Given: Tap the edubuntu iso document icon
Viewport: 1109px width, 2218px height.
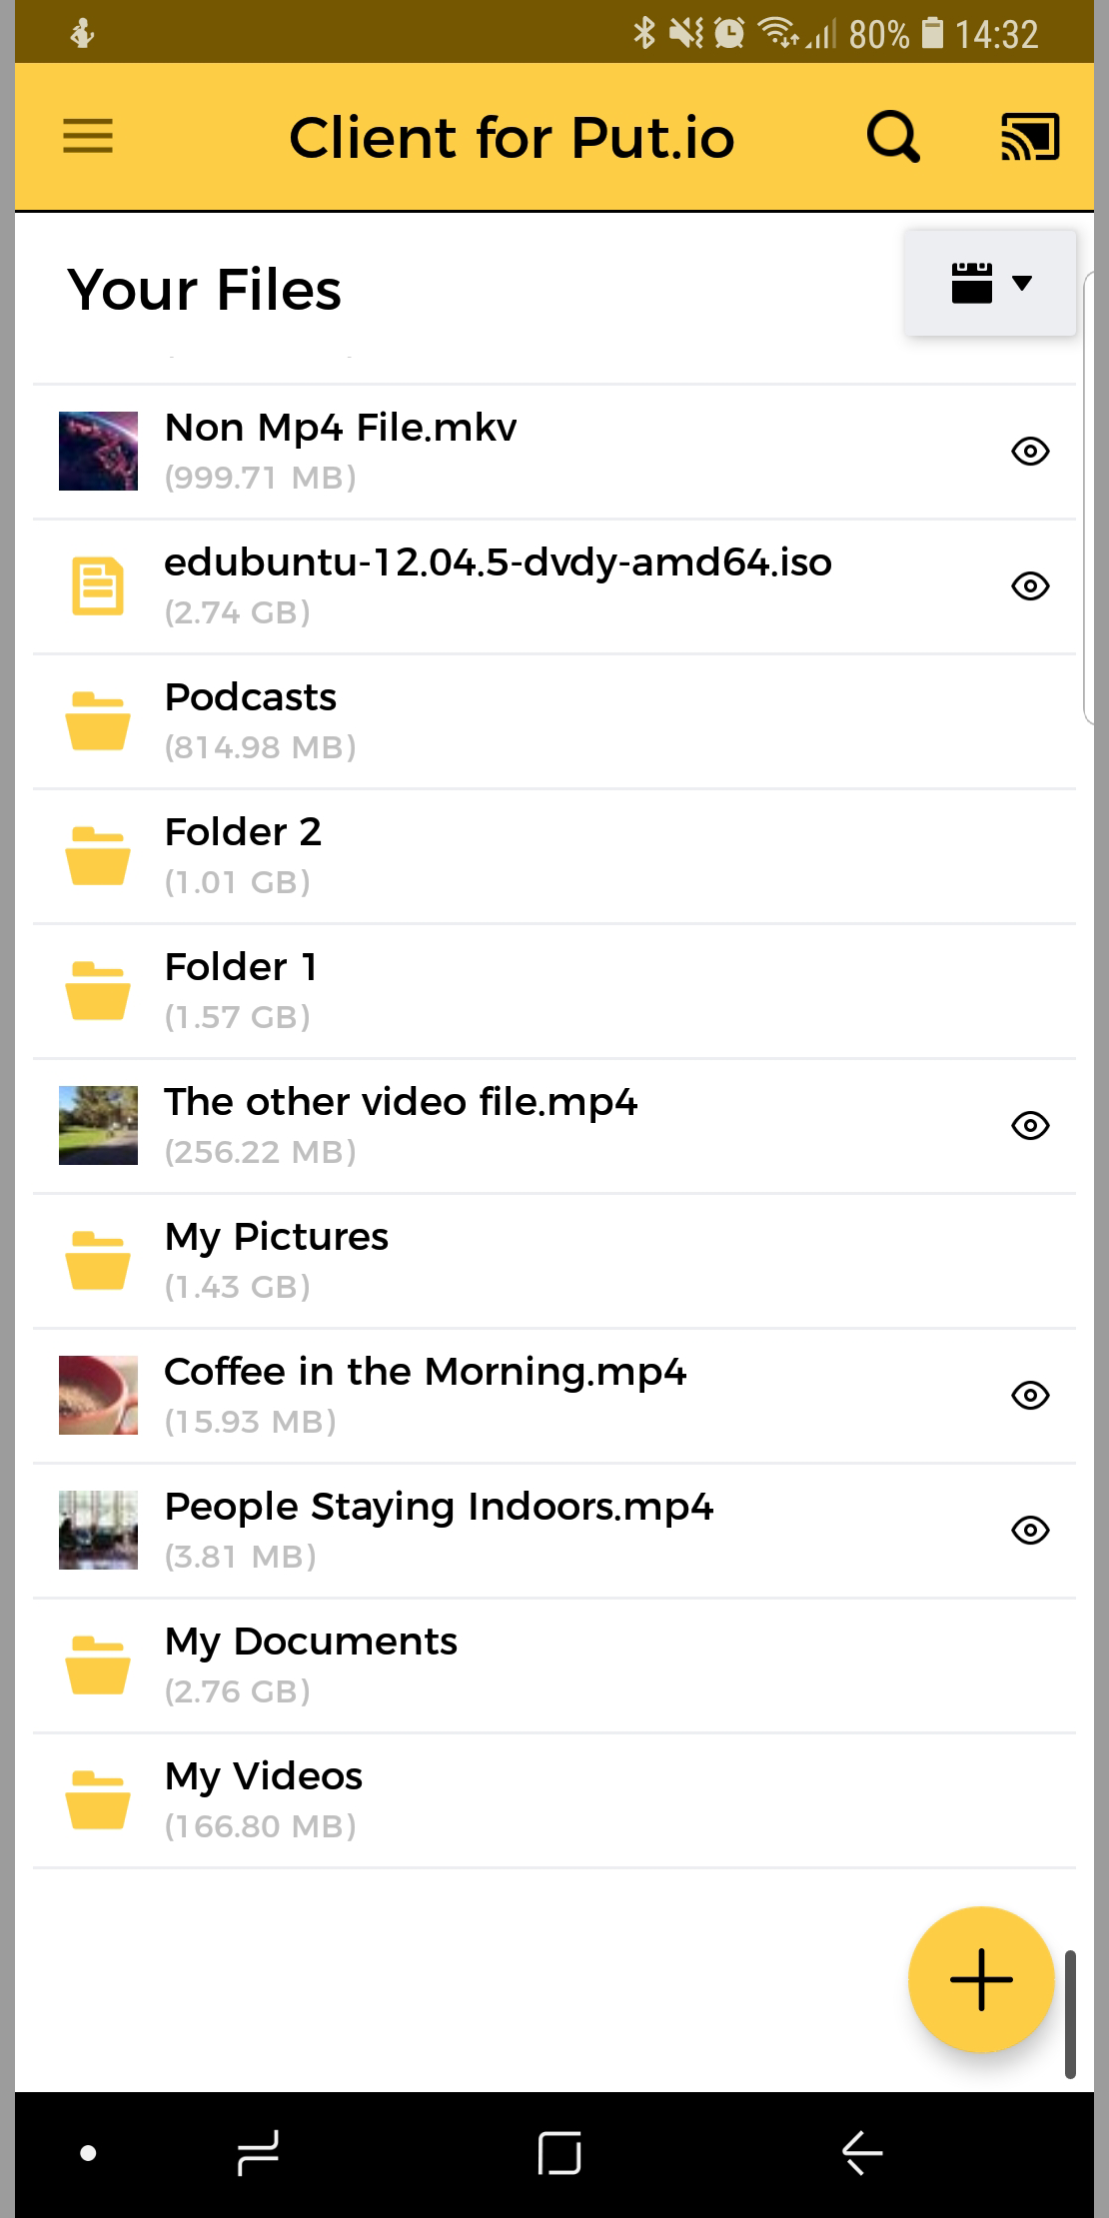Looking at the screenshot, I should click(98, 585).
